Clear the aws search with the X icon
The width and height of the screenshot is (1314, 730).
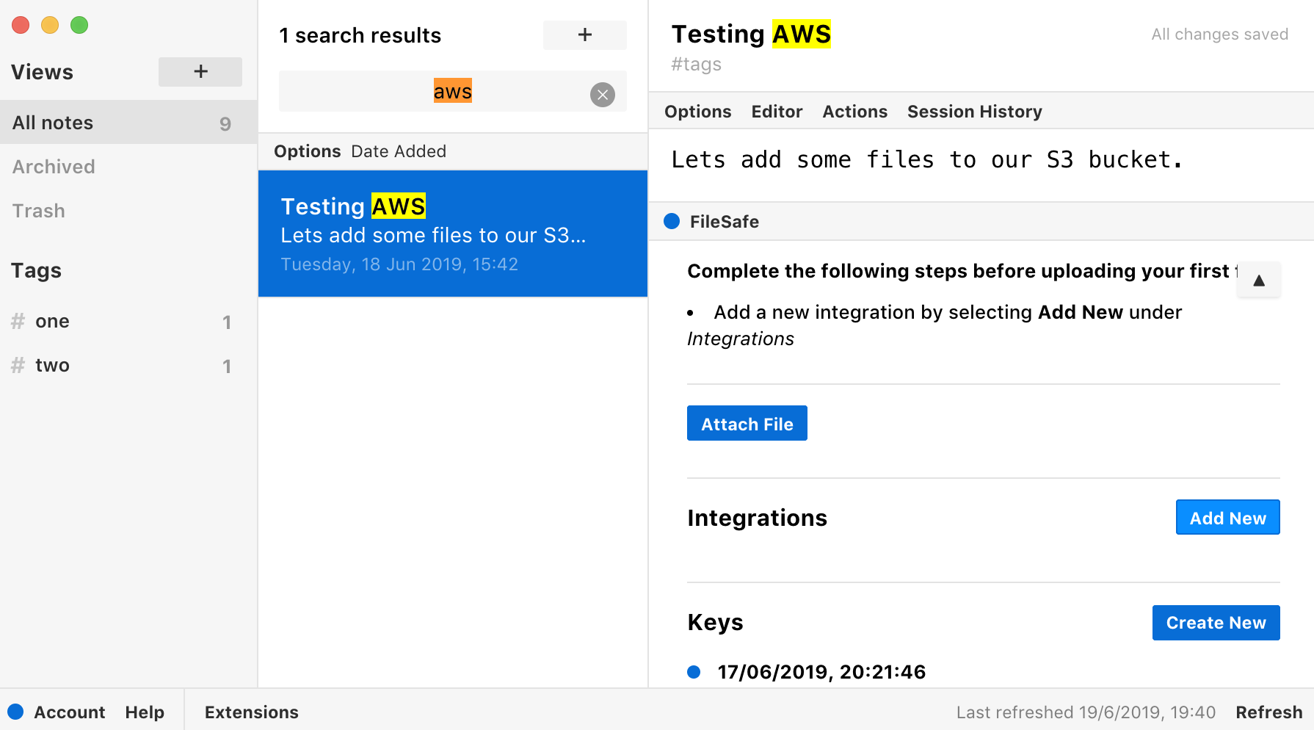(x=602, y=95)
